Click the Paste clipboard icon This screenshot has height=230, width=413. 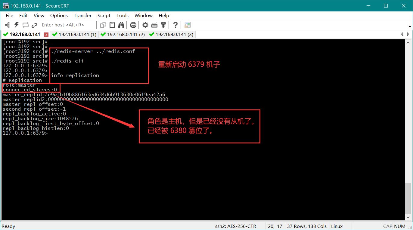[x=112, y=25]
